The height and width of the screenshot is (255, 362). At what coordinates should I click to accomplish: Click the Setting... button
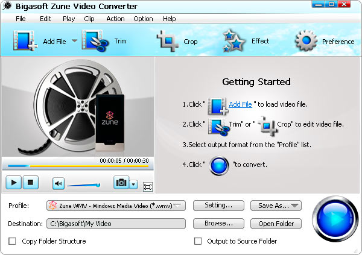(x=218, y=206)
